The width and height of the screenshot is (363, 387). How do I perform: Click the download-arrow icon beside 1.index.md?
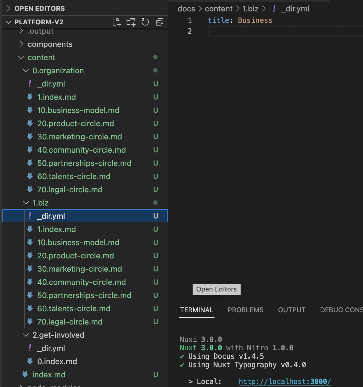coord(30,97)
